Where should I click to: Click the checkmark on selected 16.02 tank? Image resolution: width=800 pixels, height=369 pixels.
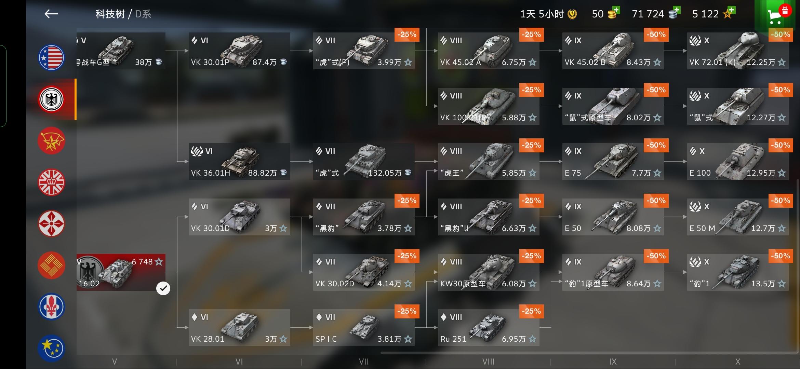click(163, 288)
